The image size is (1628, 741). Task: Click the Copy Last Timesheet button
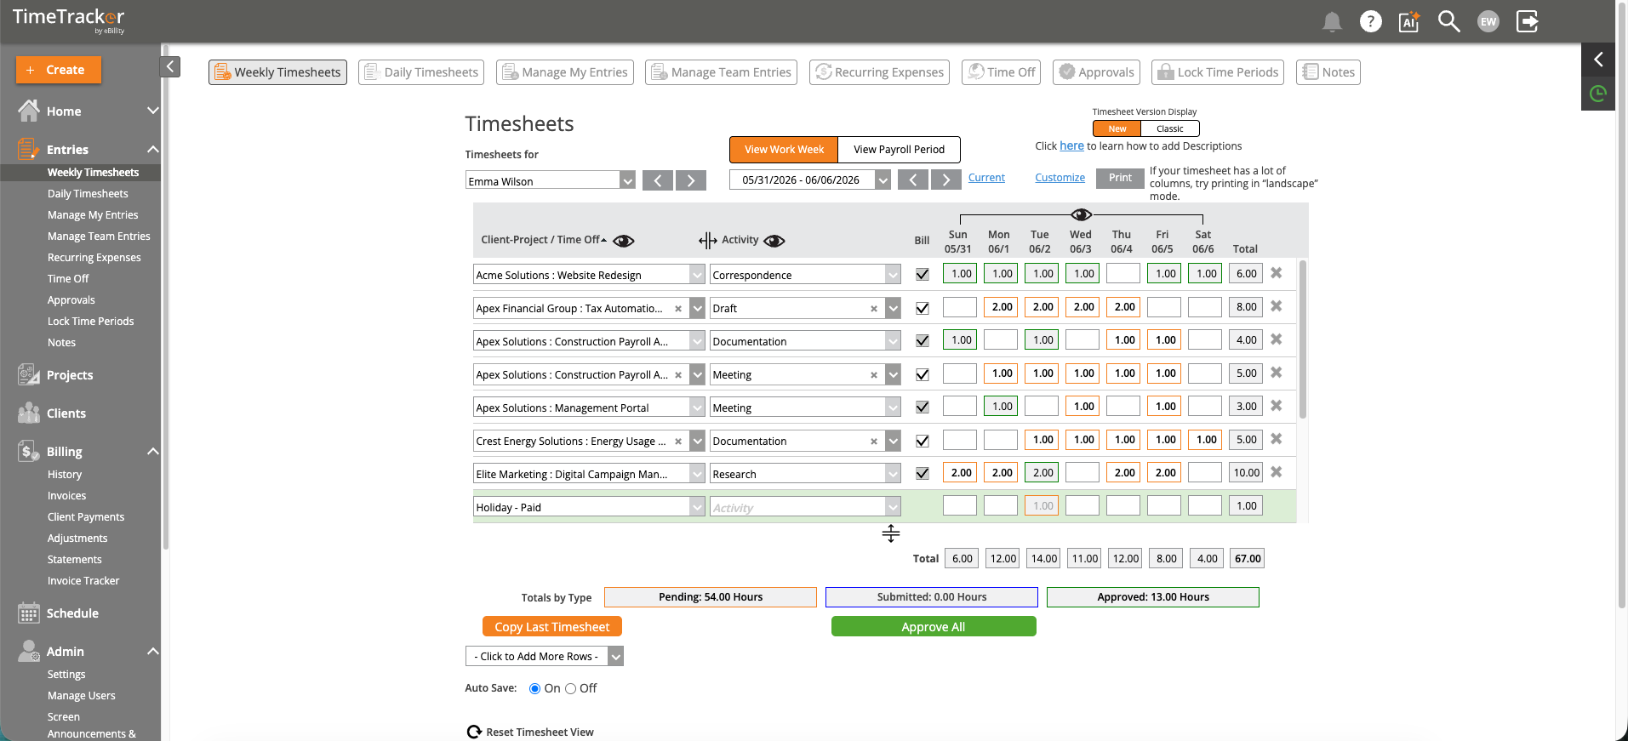point(552,626)
